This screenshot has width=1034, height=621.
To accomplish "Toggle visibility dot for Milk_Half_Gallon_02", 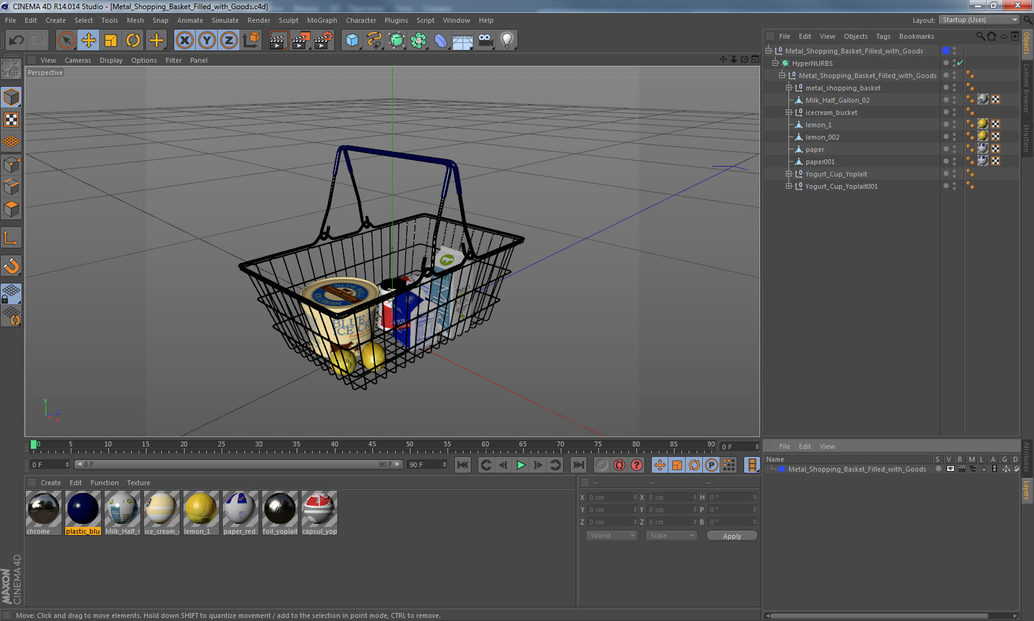I will click(x=946, y=100).
